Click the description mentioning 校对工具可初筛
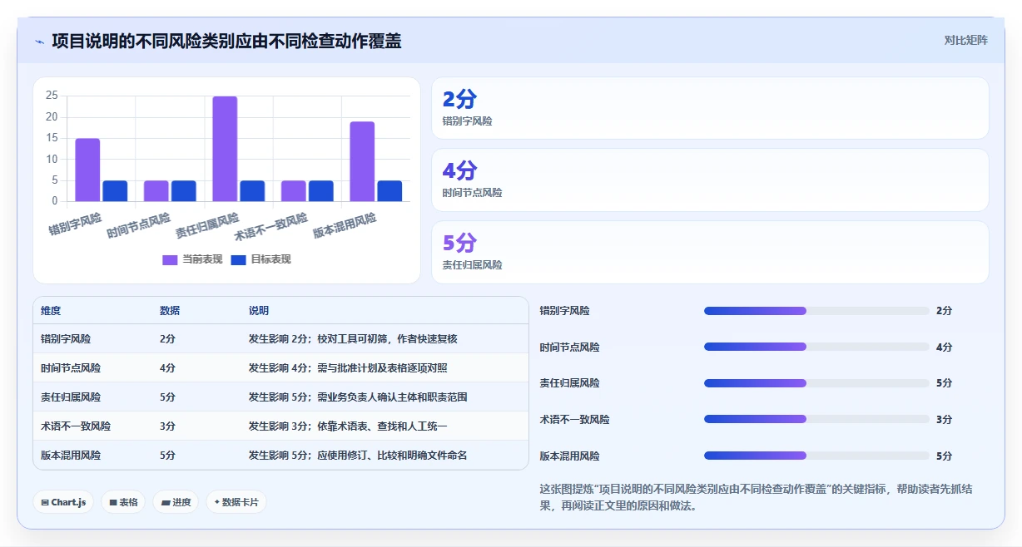 tap(353, 339)
